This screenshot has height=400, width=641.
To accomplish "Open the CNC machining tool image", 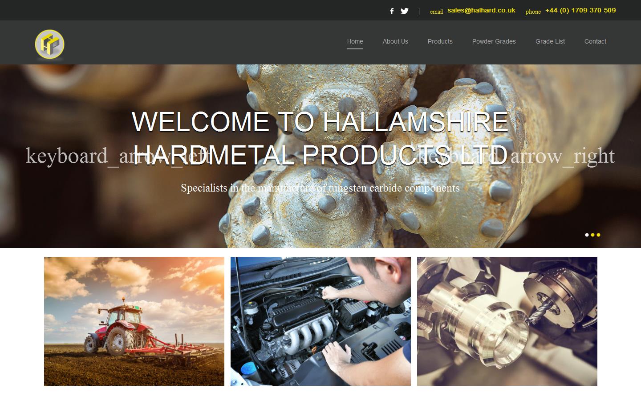I will (507, 321).
